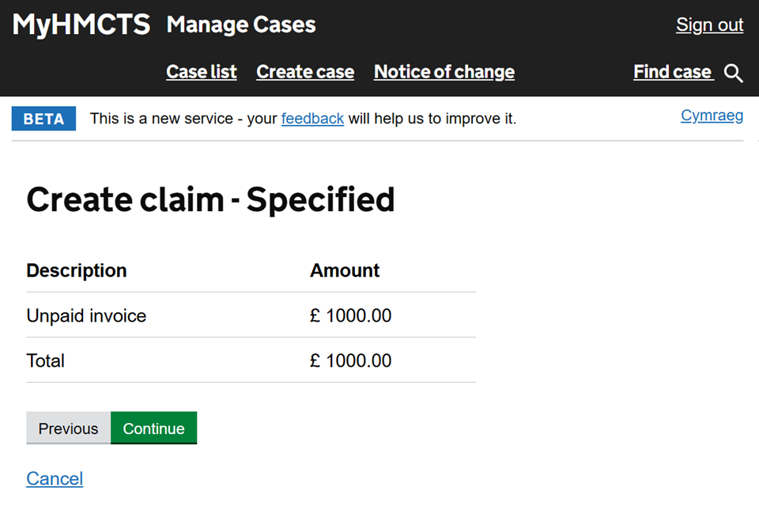
Task: Open the Notice of change page
Action: pos(444,72)
